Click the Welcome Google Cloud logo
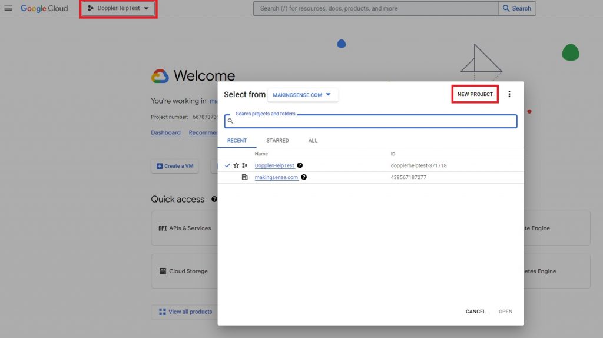 (160, 76)
